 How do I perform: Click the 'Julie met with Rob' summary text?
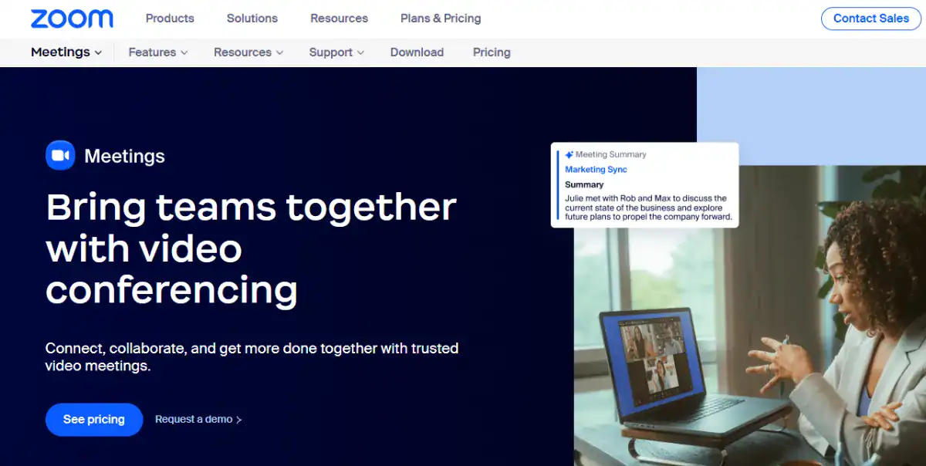[x=648, y=208]
